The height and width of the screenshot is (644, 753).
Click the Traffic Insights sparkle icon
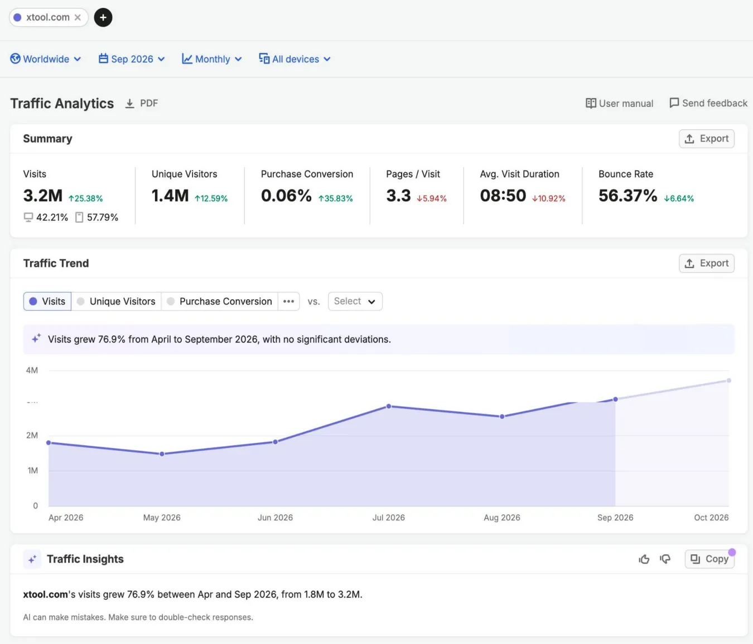tap(32, 559)
